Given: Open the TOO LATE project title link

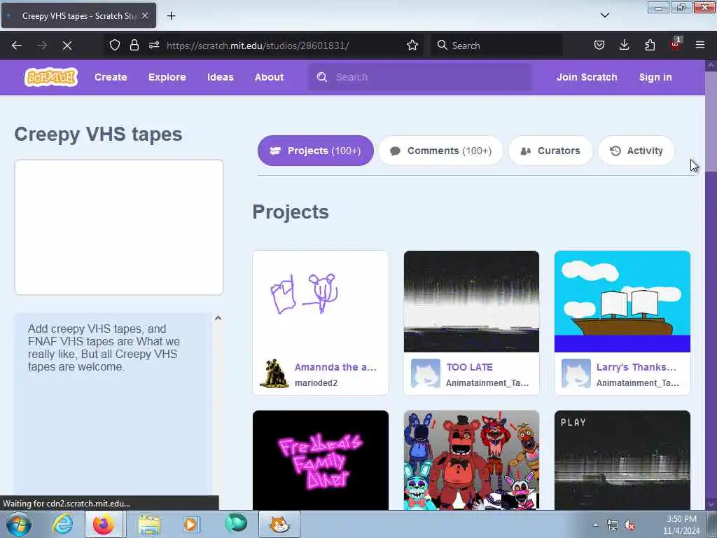Looking at the screenshot, I should point(470,367).
